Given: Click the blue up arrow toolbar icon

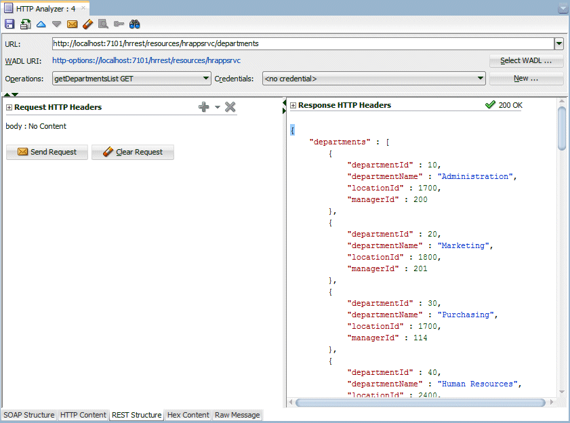Looking at the screenshot, I should click(x=41, y=24).
